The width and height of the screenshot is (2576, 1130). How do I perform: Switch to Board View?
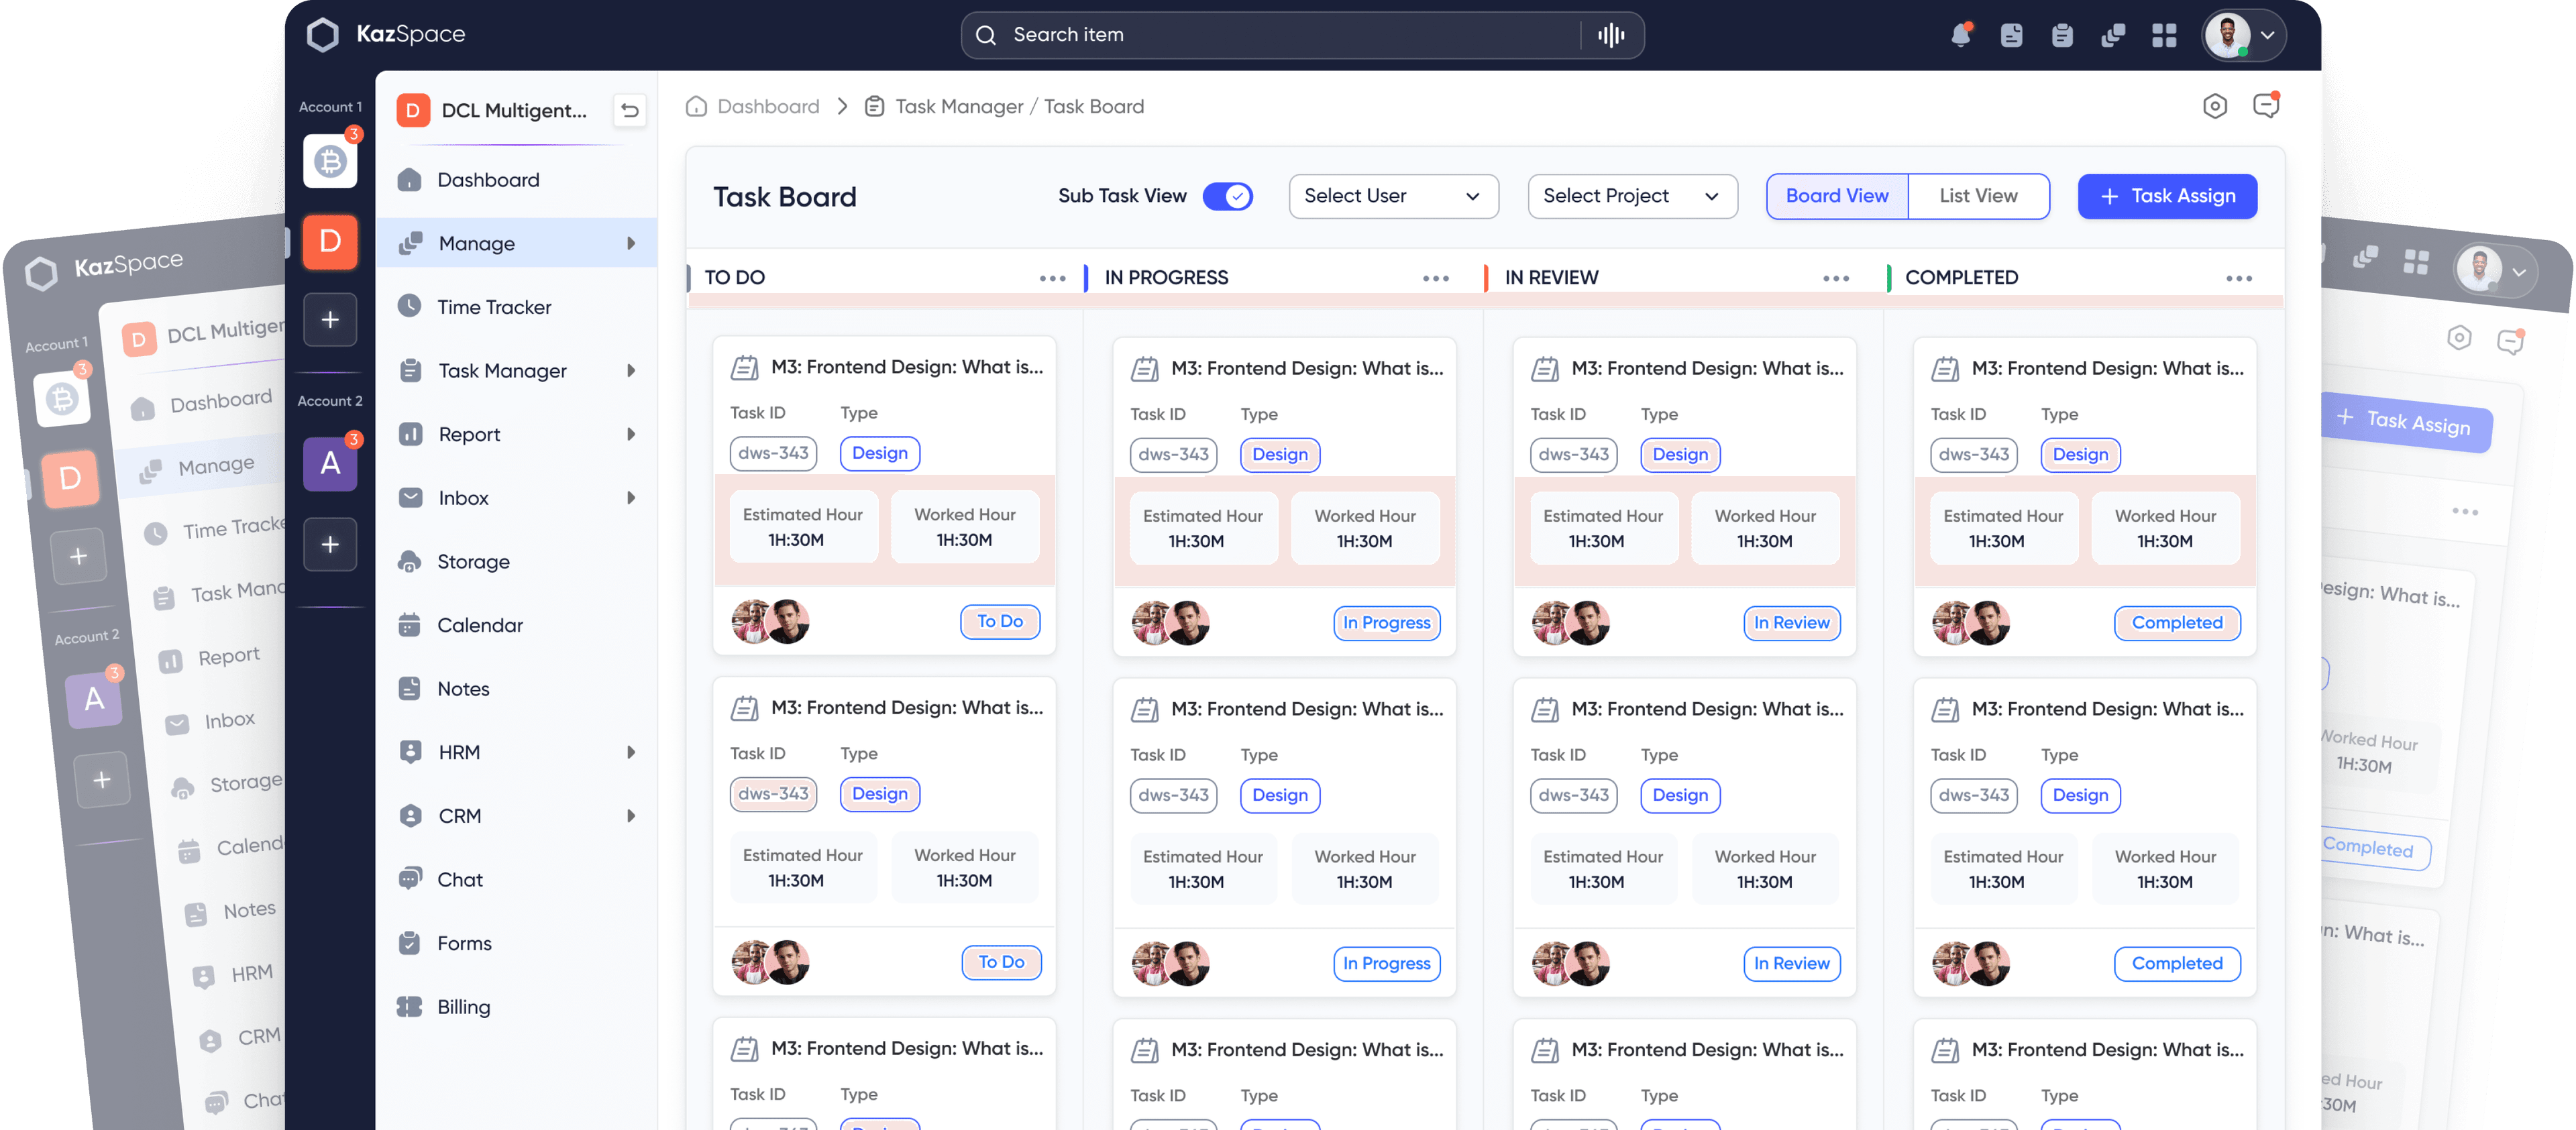(1837, 196)
